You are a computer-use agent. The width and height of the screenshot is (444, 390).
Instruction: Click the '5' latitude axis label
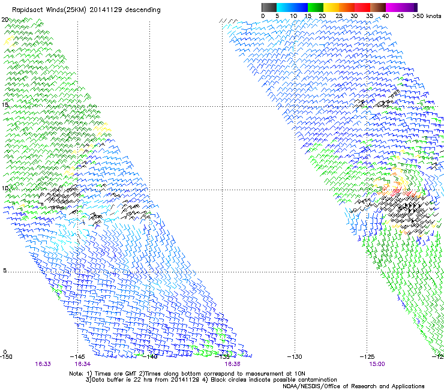[5, 270]
